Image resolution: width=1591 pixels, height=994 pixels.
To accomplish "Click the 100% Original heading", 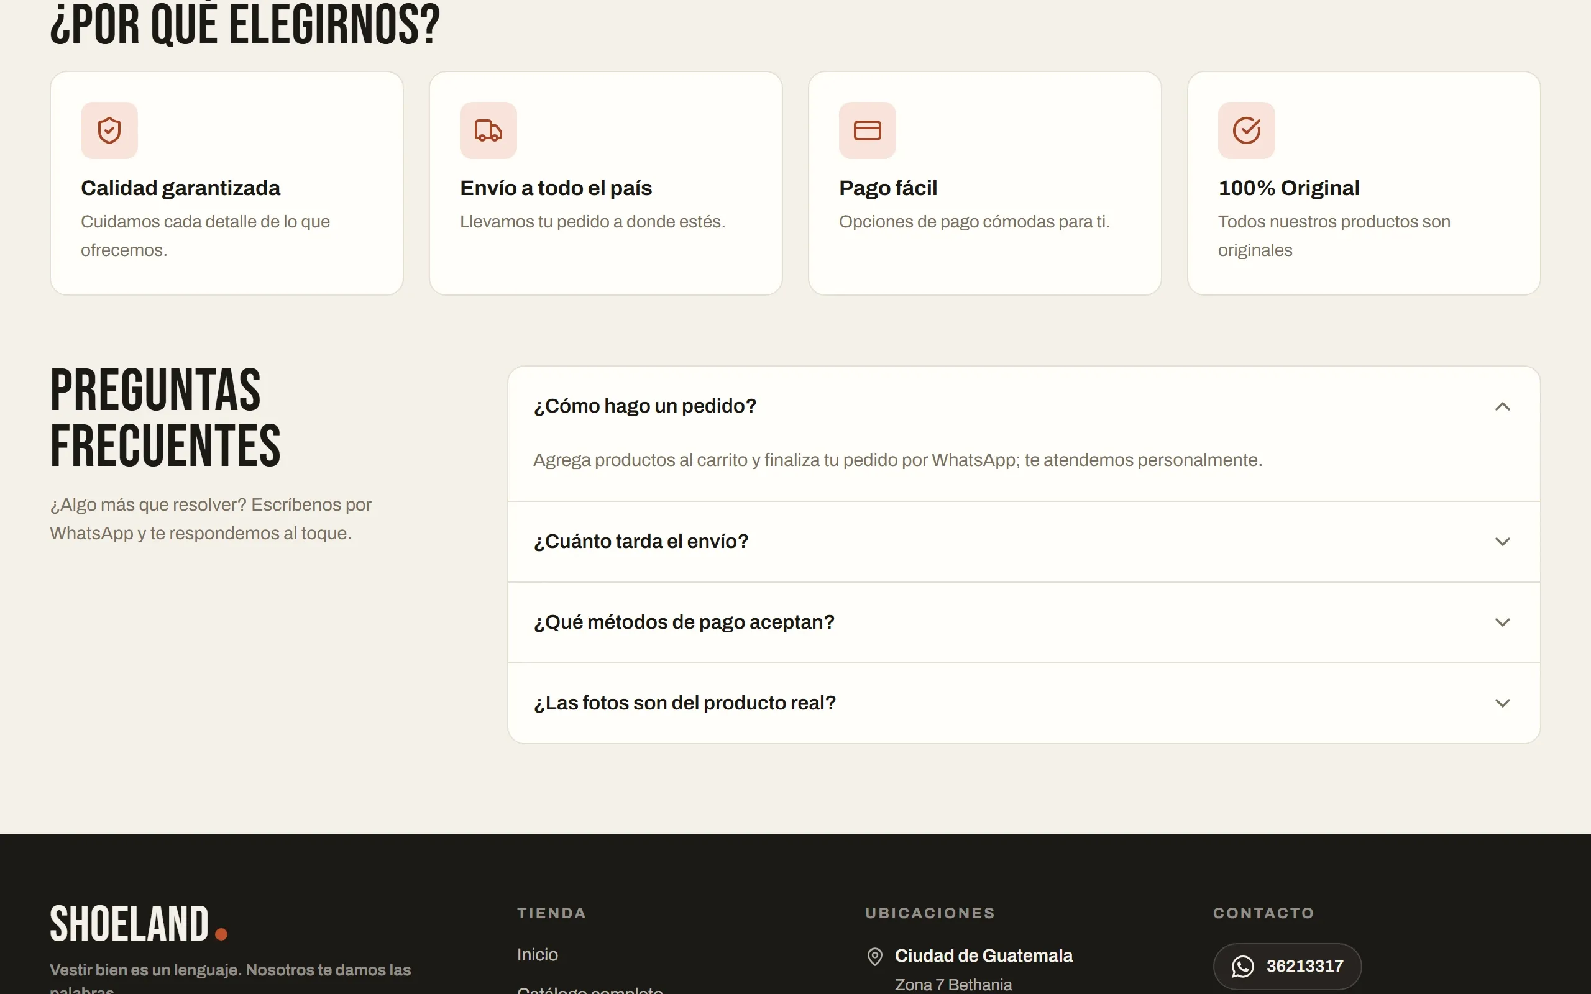I will pos(1288,188).
